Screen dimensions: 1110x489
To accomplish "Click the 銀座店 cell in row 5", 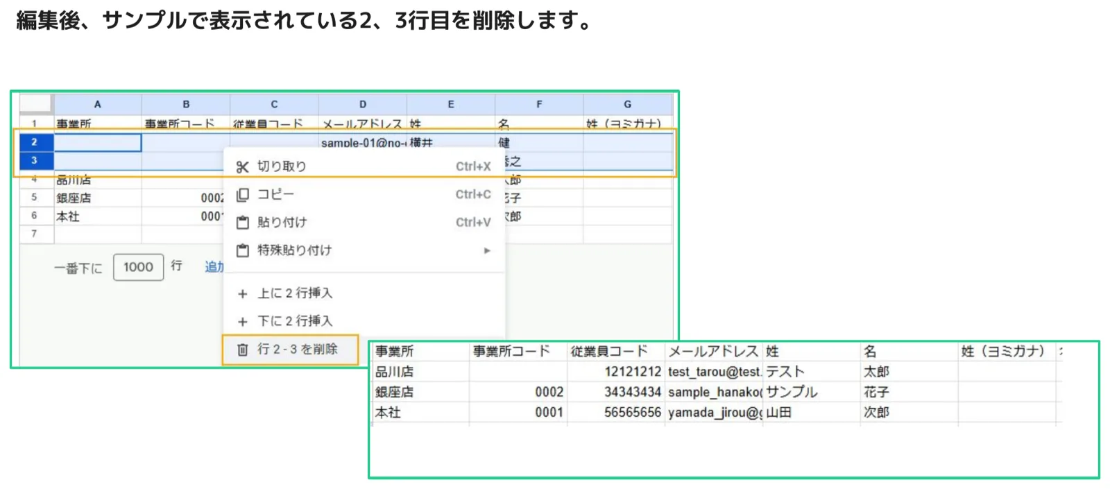I will 98,198.
